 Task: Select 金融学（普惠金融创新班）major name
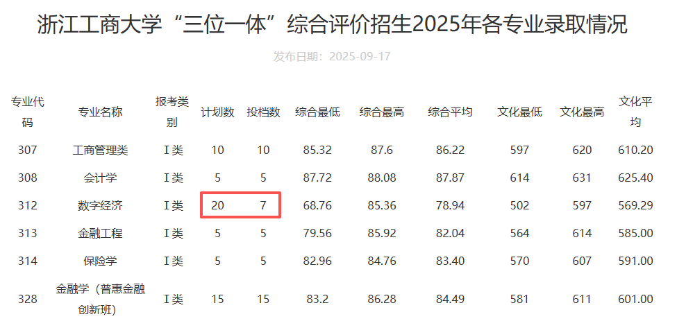pos(101,298)
